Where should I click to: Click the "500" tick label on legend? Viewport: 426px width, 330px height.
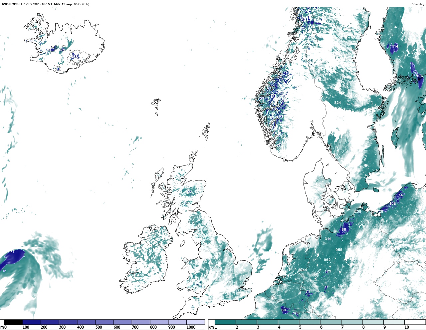tap(99, 328)
